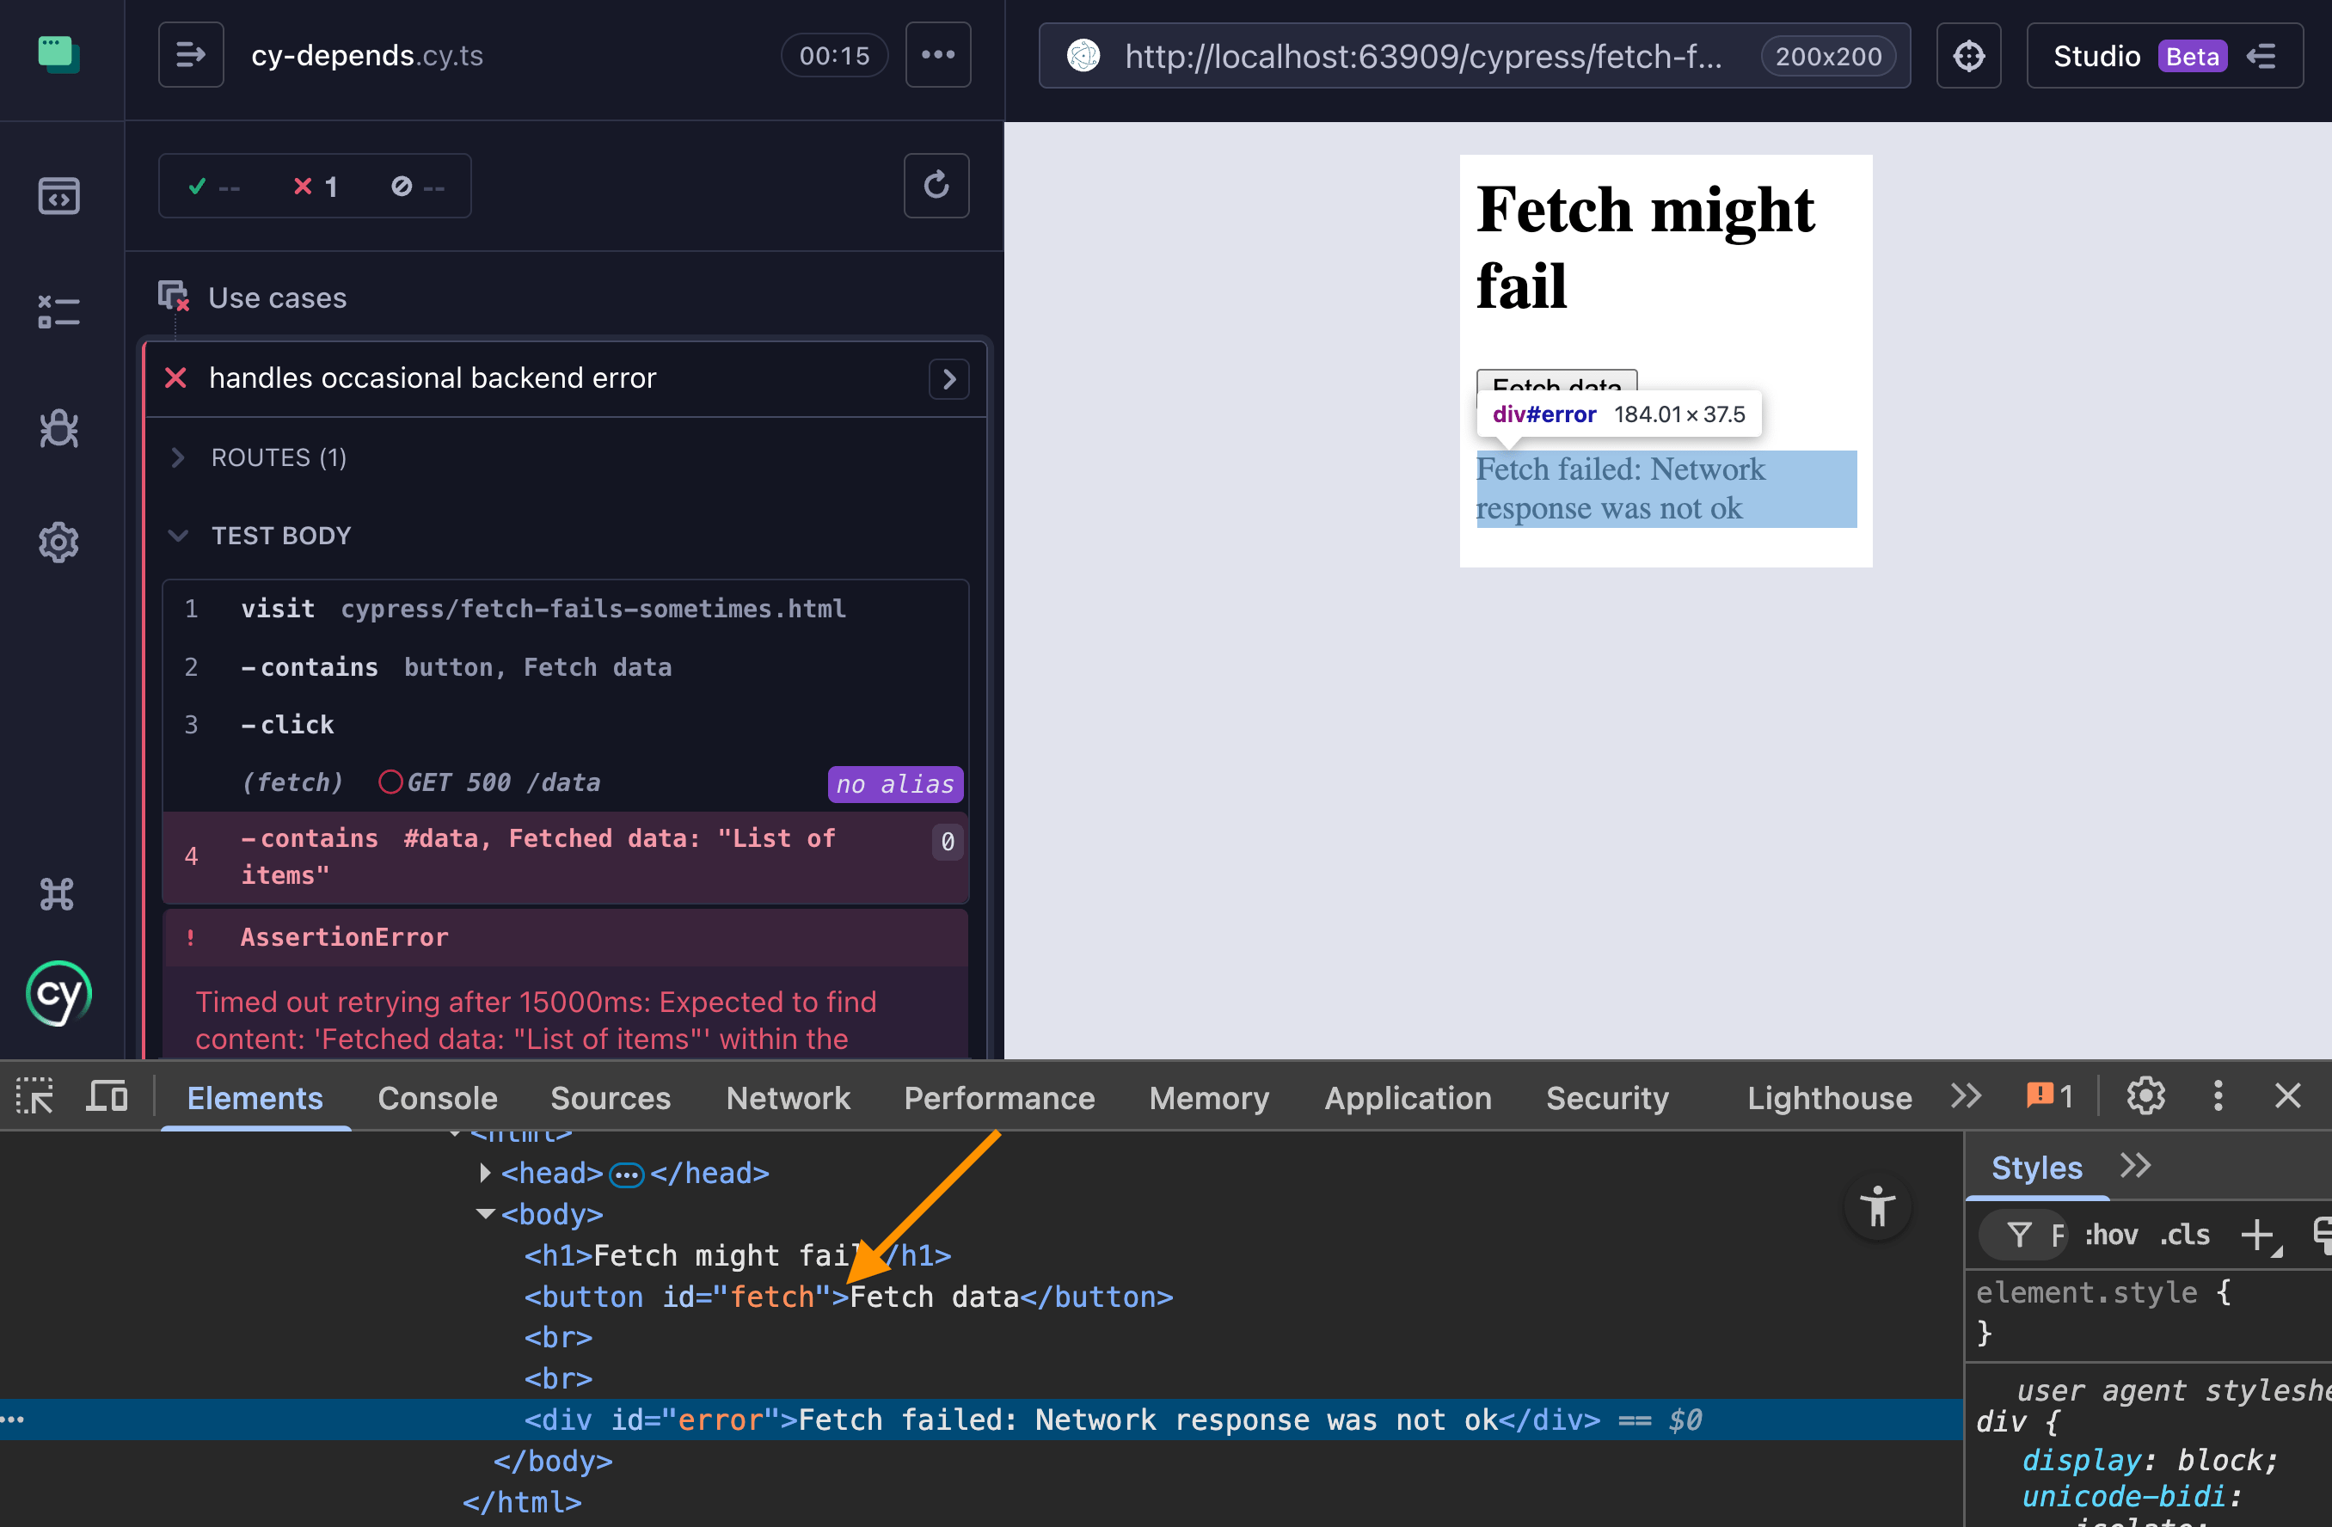Click the DevTools issues warning counter
Image resolution: width=2332 pixels, height=1527 pixels.
(x=2050, y=1096)
